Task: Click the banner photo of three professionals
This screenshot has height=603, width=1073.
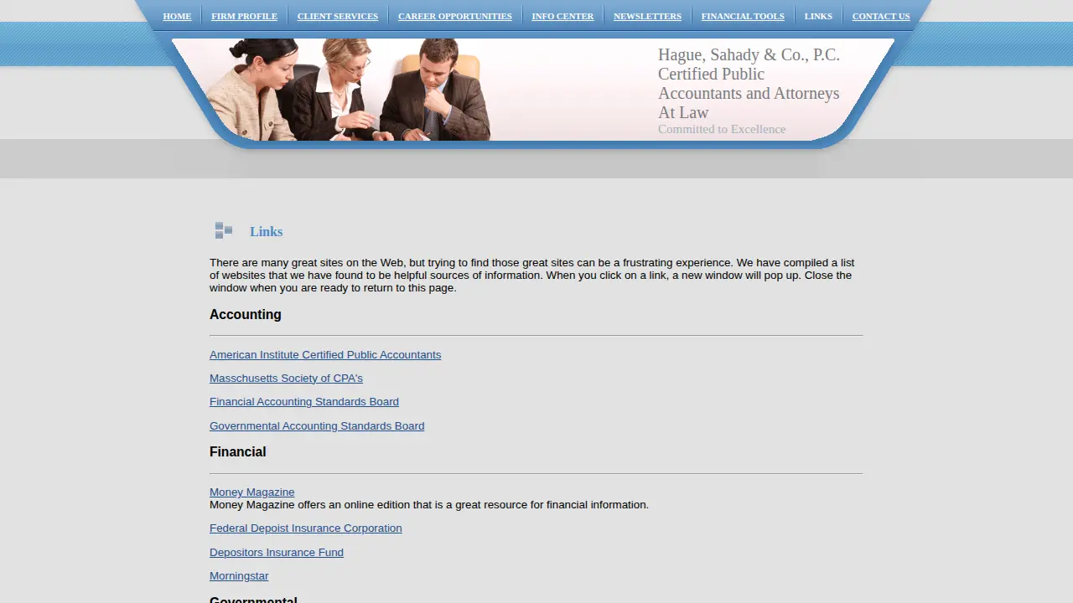Action: point(348,90)
